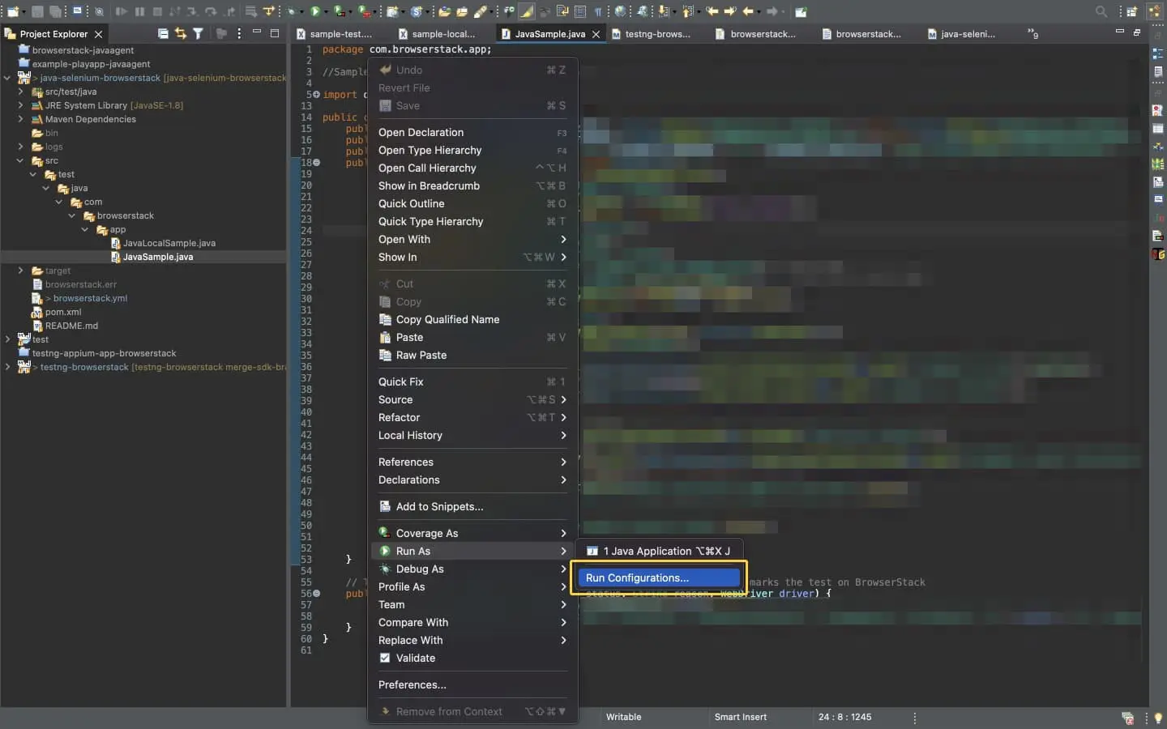
Task: Toggle the Validate checkbox in context menu
Action: tap(385, 658)
